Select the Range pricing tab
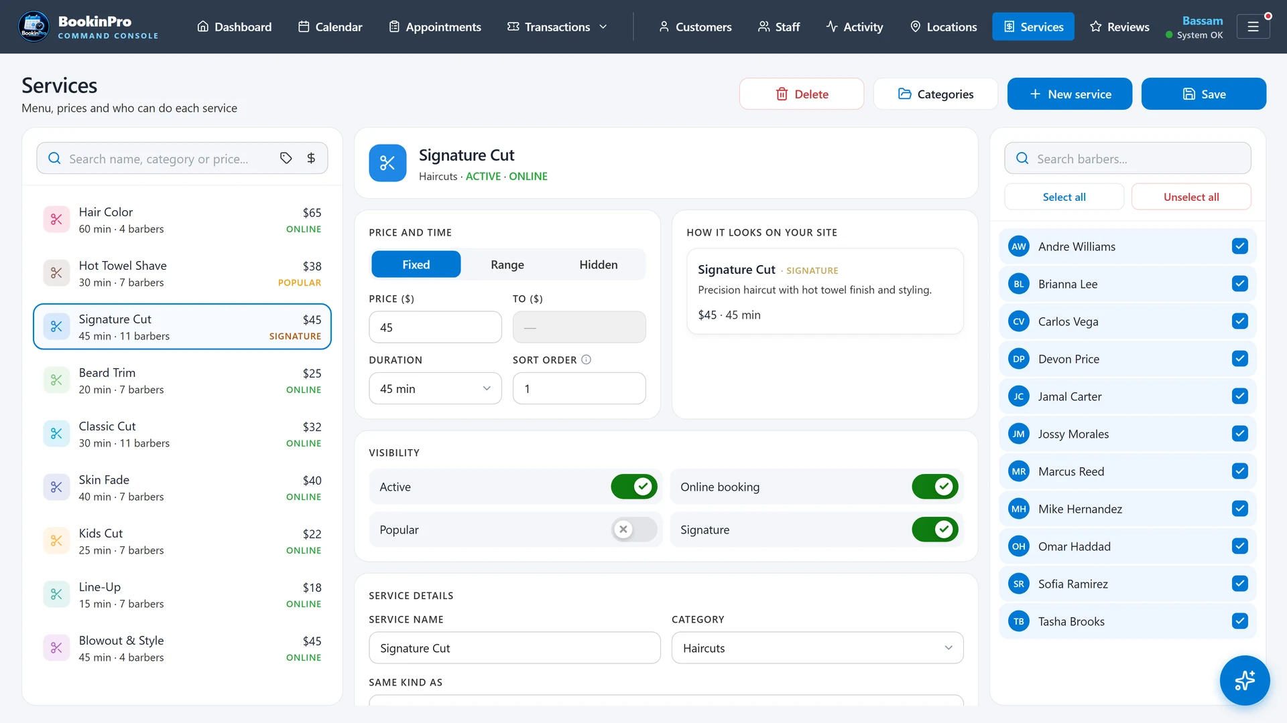 [507, 264]
